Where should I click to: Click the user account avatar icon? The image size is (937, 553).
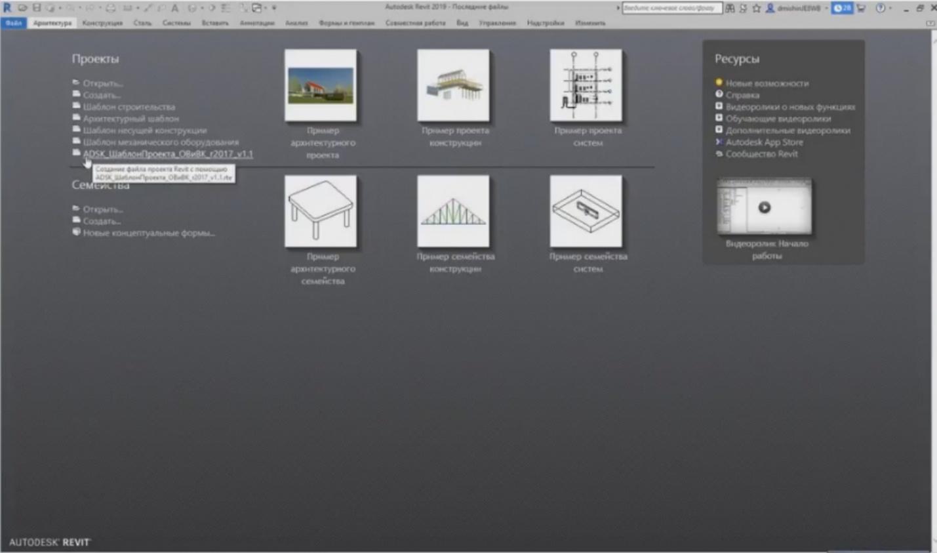[770, 8]
